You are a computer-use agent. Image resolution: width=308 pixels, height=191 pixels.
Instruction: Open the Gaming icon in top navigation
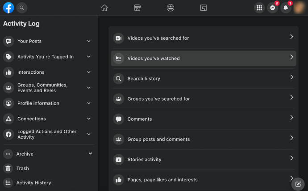203,8
